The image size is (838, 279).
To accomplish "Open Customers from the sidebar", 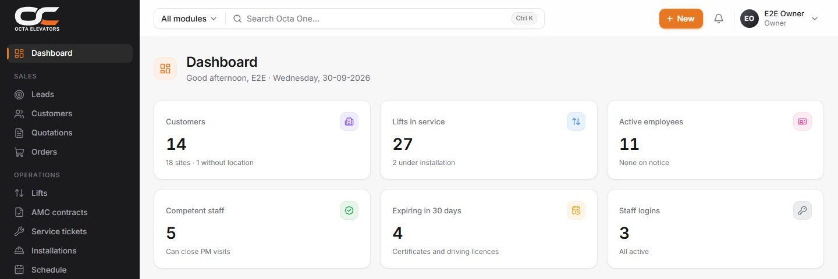I will 70,113.
